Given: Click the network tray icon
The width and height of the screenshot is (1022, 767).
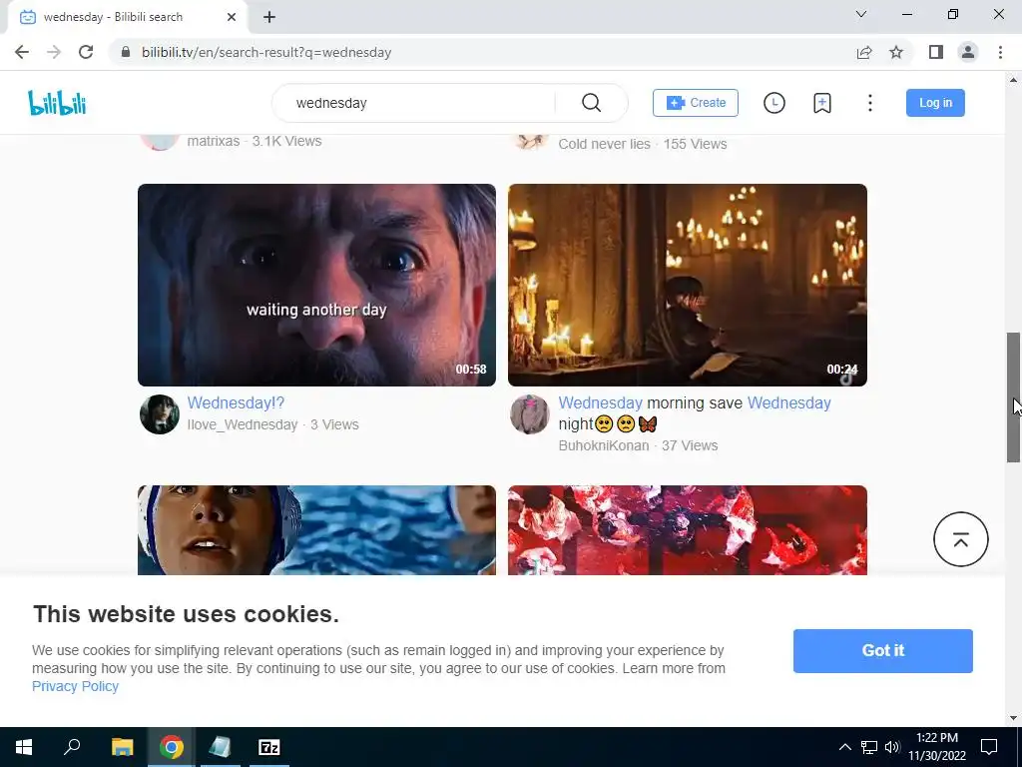Looking at the screenshot, I should tap(869, 747).
